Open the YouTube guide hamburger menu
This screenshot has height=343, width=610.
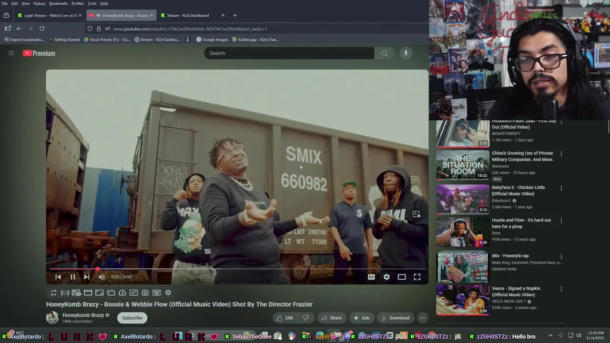tap(11, 53)
